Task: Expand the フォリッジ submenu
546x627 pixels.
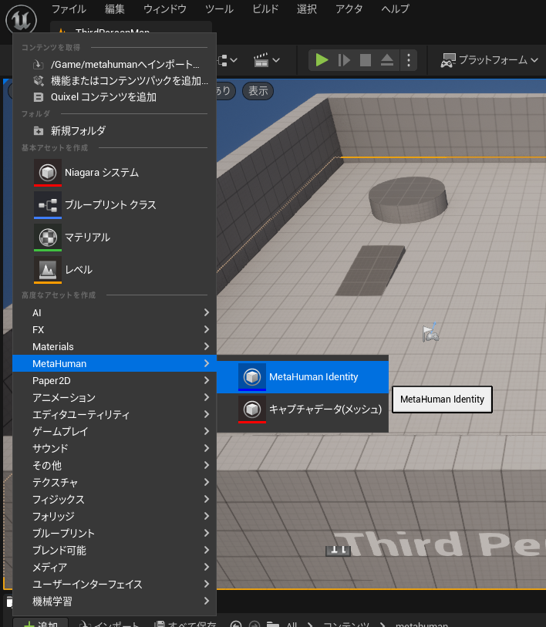Action: 114,516
